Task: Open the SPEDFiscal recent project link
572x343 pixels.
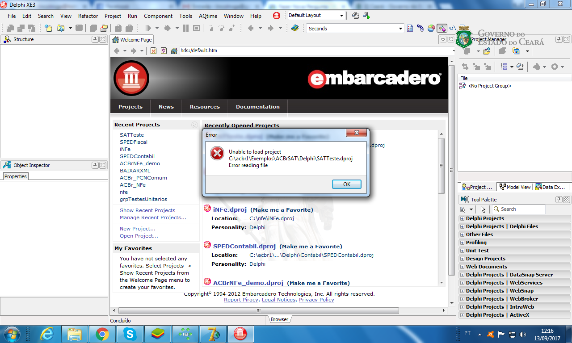Action: [x=134, y=142]
